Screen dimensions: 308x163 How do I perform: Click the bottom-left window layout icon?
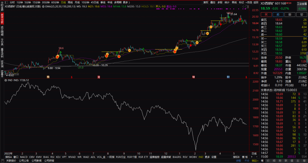point(2,161)
